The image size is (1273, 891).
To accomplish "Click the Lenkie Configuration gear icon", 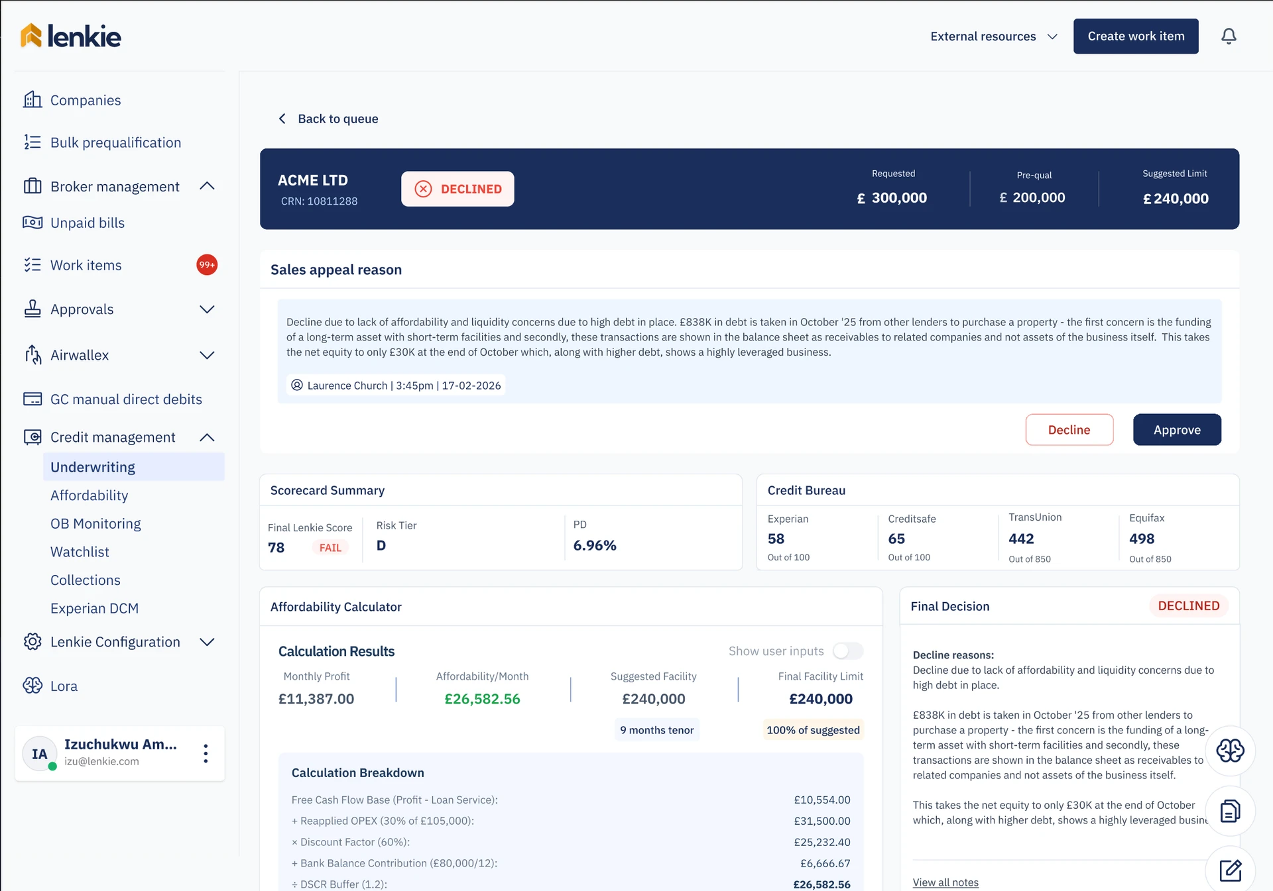I will pyautogui.click(x=32, y=642).
